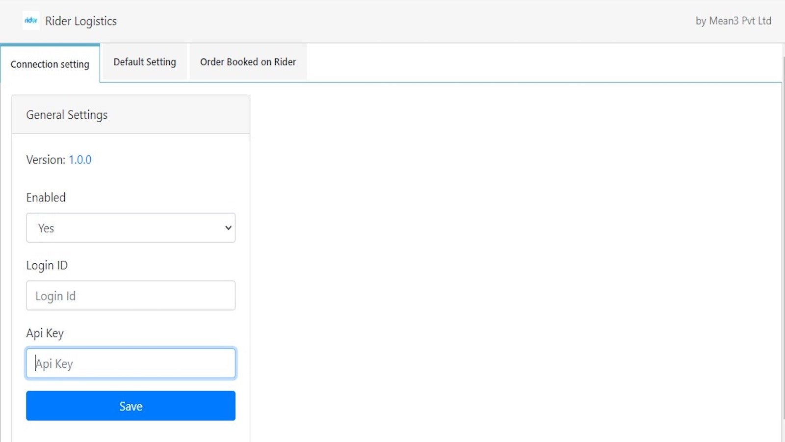The height and width of the screenshot is (442, 785).
Task: Switch to the Default Setting tab
Action: (144, 62)
